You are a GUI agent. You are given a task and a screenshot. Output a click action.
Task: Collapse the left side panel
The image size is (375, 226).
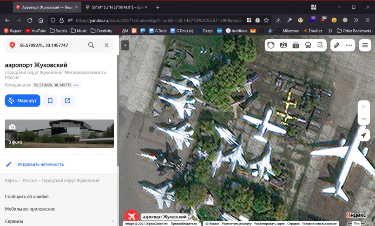(125, 45)
